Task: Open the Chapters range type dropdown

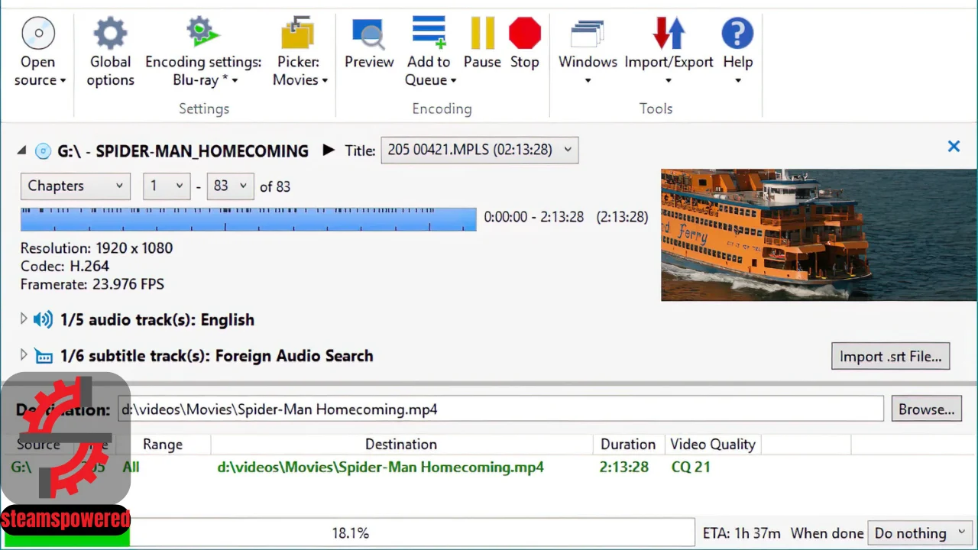Action: [x=76, y=186]
